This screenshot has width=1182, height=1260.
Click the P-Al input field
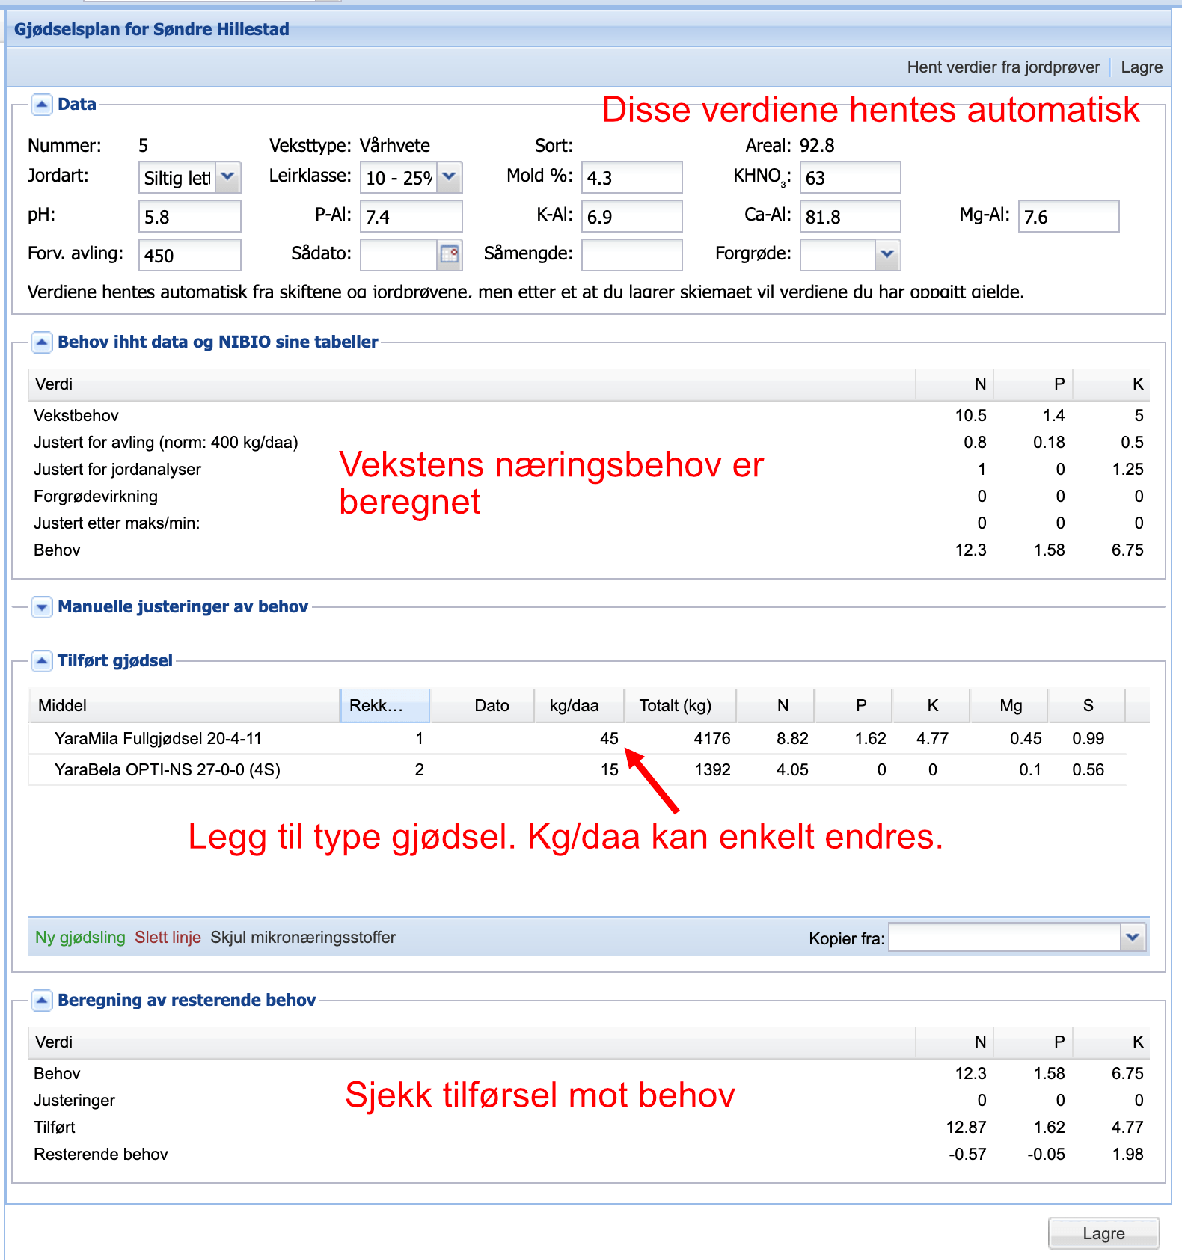[x=411, y=216]
